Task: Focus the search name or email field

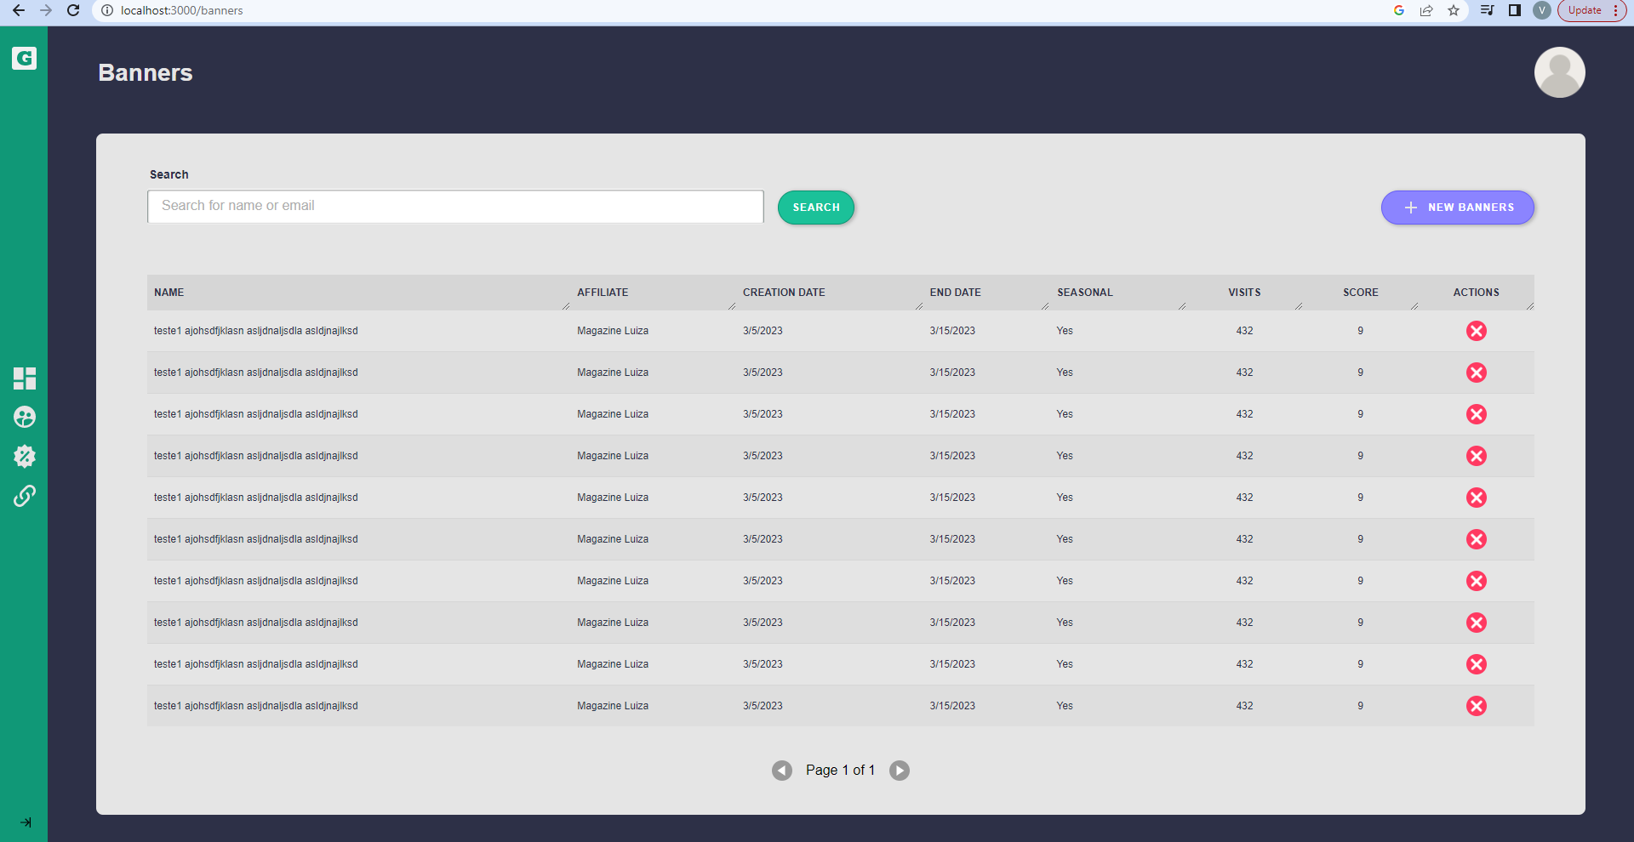Action: [x=455, y=206]
